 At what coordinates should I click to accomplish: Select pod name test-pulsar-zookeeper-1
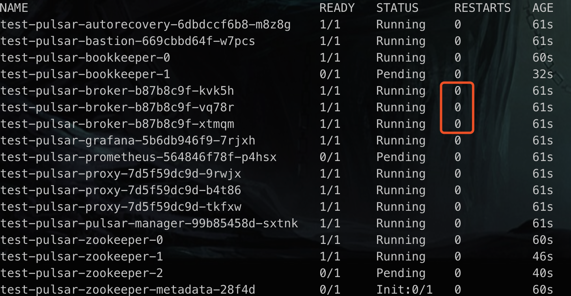pos(82,257)
